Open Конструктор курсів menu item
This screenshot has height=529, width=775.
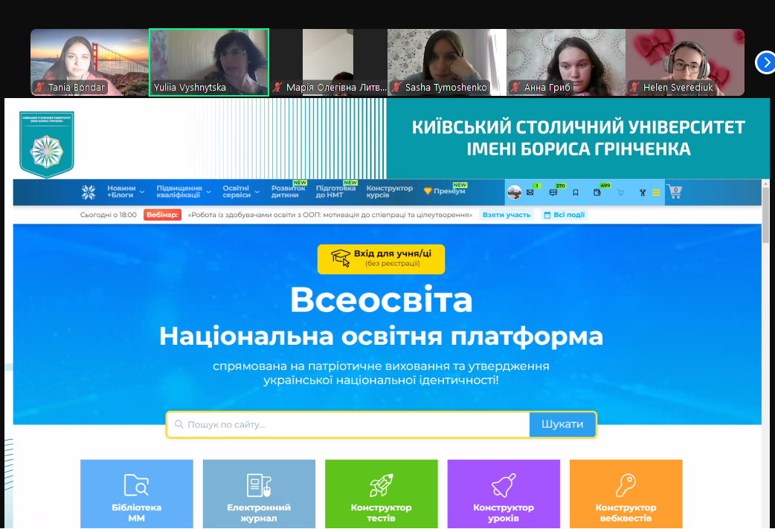(x=390, y=192)
